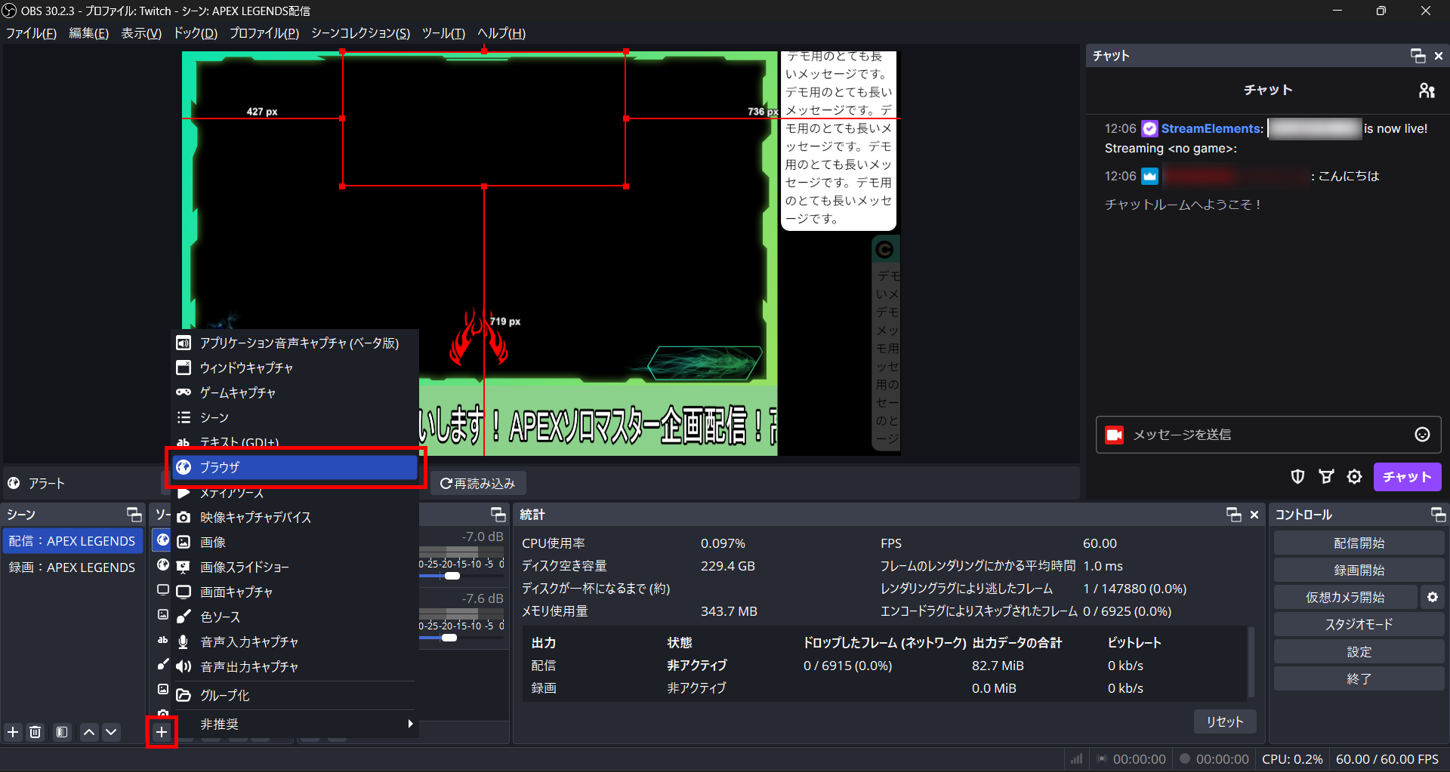Screen dimensions: 1450x772
Task: Open the chat channel points icon
Action: (1326, 477)
